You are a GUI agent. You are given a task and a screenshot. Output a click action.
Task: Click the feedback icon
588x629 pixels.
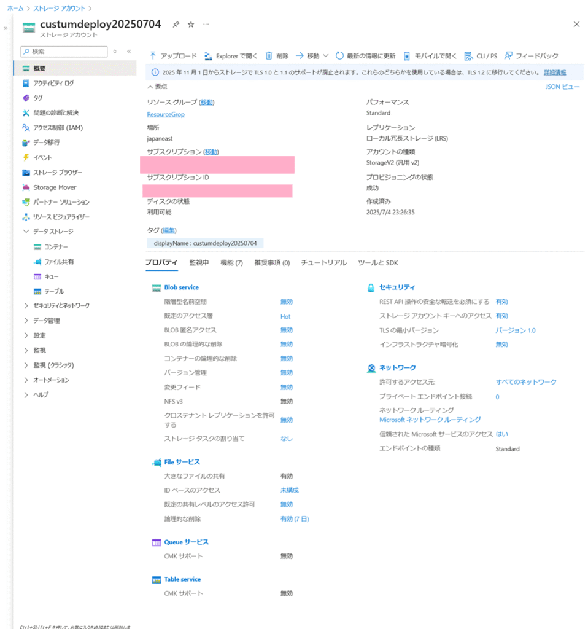508,56
